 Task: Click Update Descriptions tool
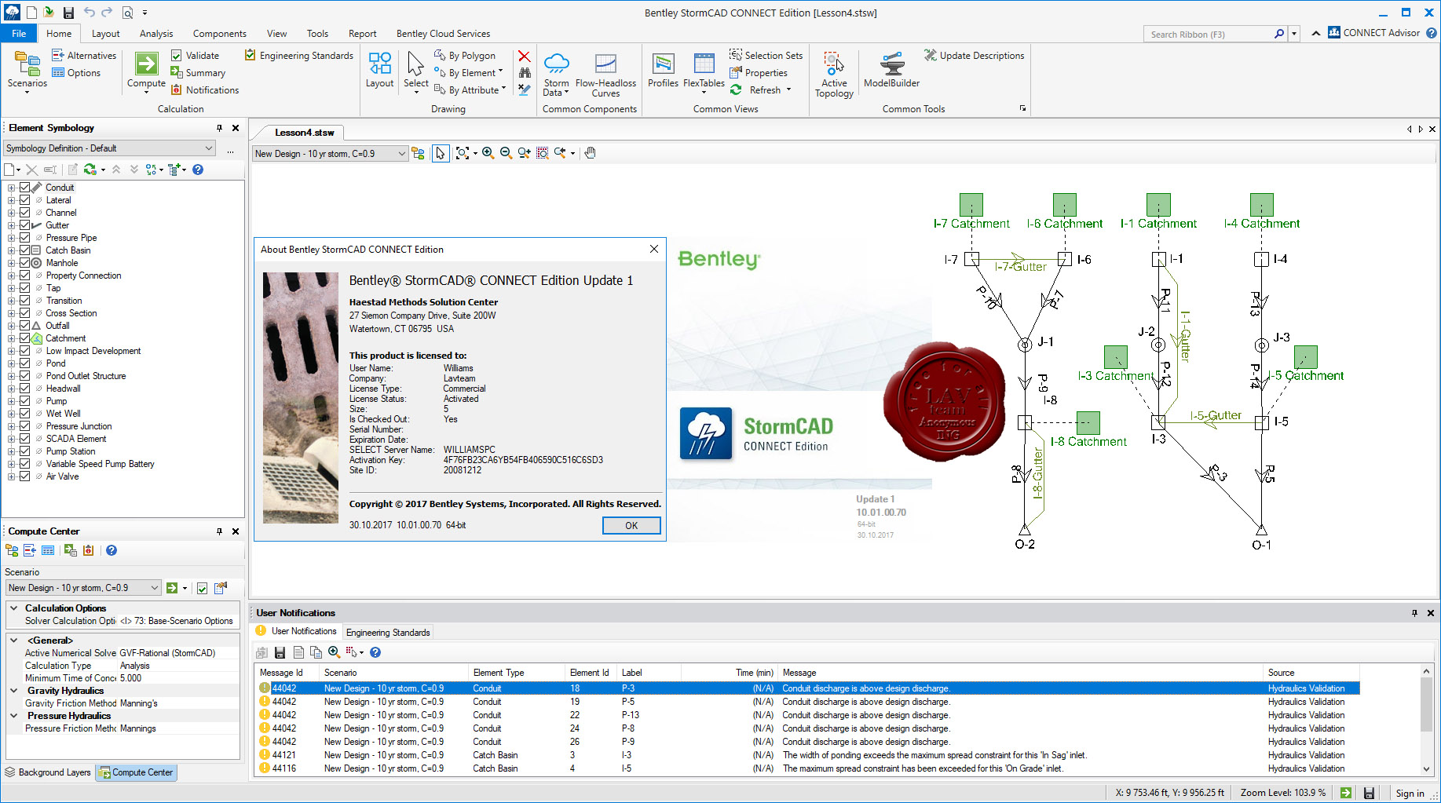click(x=974, y=56)
